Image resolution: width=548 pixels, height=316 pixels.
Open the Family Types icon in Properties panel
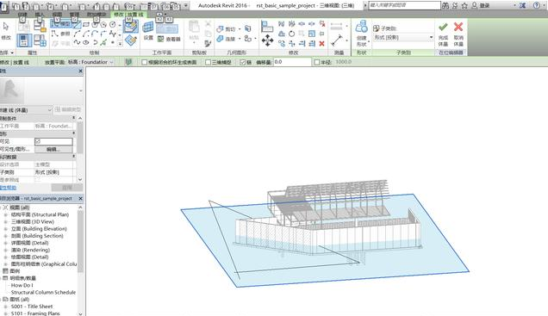[40, 40]
